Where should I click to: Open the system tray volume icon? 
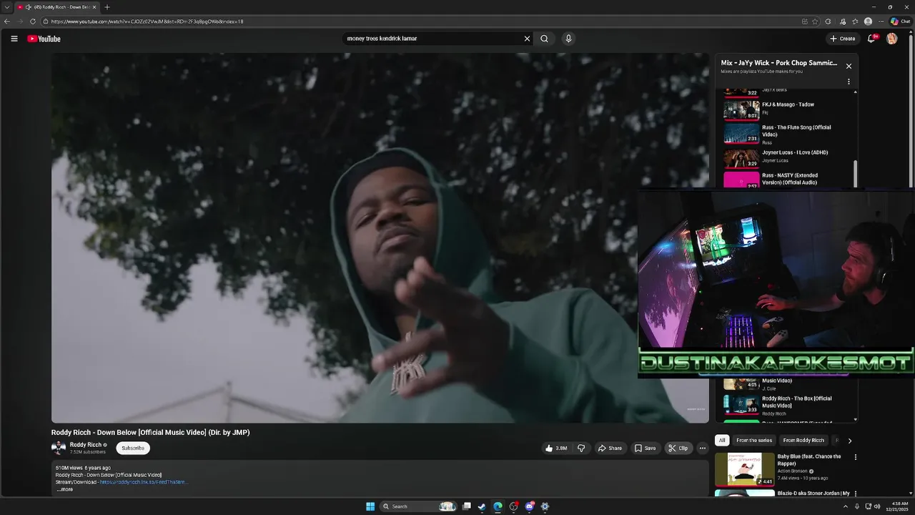tap(879, 506)
